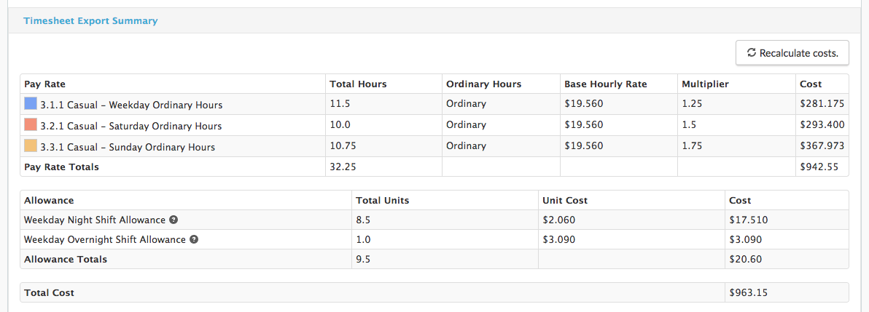Click the Allowance Totals row label
The image size is (869, 312).
coord(66,259)
